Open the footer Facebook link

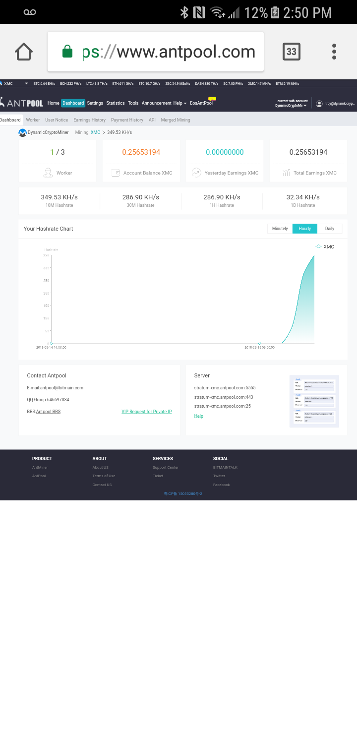(x=221, y=485)
